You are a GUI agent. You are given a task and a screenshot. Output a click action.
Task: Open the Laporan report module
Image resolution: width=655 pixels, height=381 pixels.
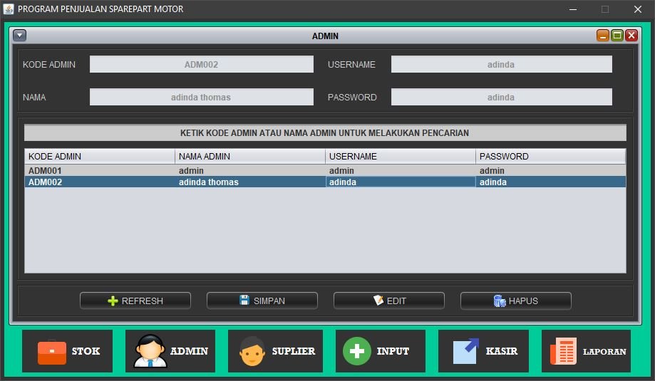586,351
